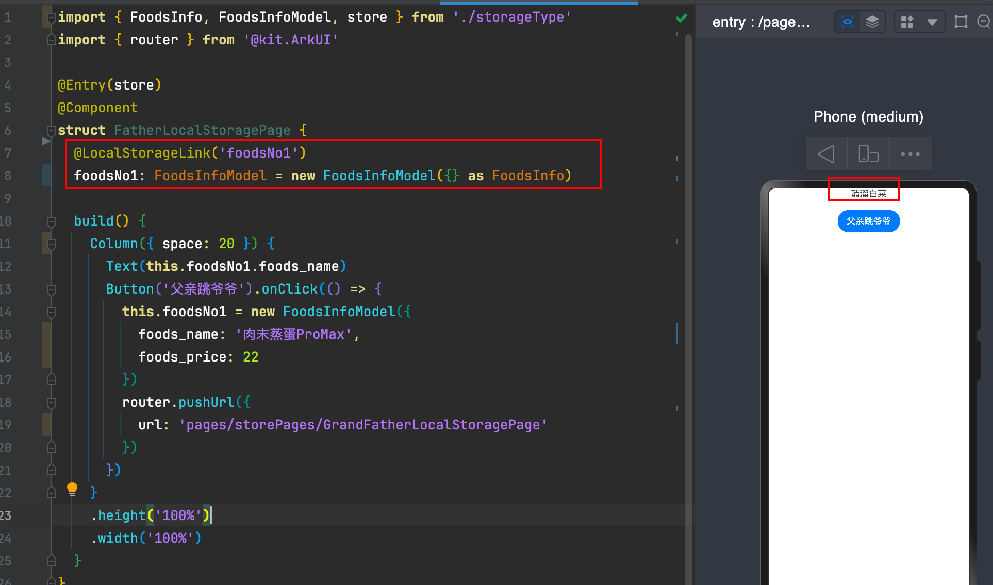Screen dimensions: 993x585
Task: Click the 'entry : /page...' previewer title
Action: click(x=761, y=22)
